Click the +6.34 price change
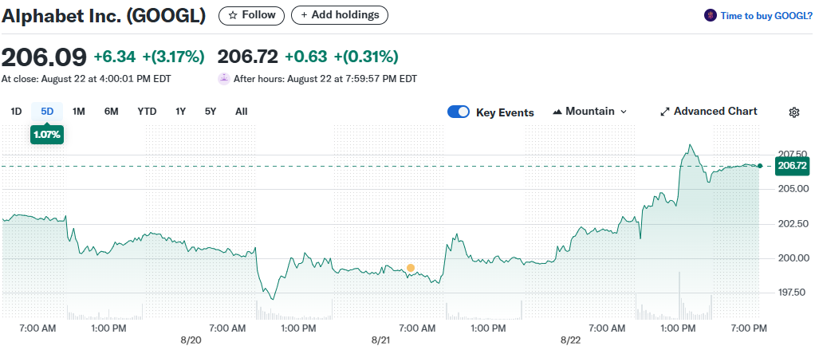This screenshot has height=350, width=815. 114,57
